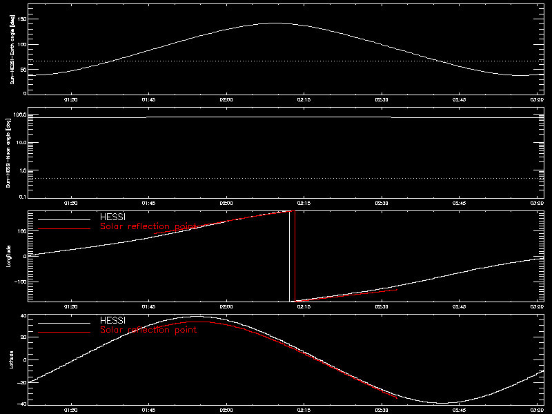Screen dimensions: 552x414
Task: Click the 150 tick label on the Earth angle plot
Action: click(22, 19)
